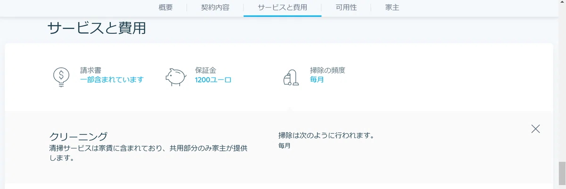Click the lightbulb dollar bills icon
This screenshot has width=566, height=189.
coord(61,77)
